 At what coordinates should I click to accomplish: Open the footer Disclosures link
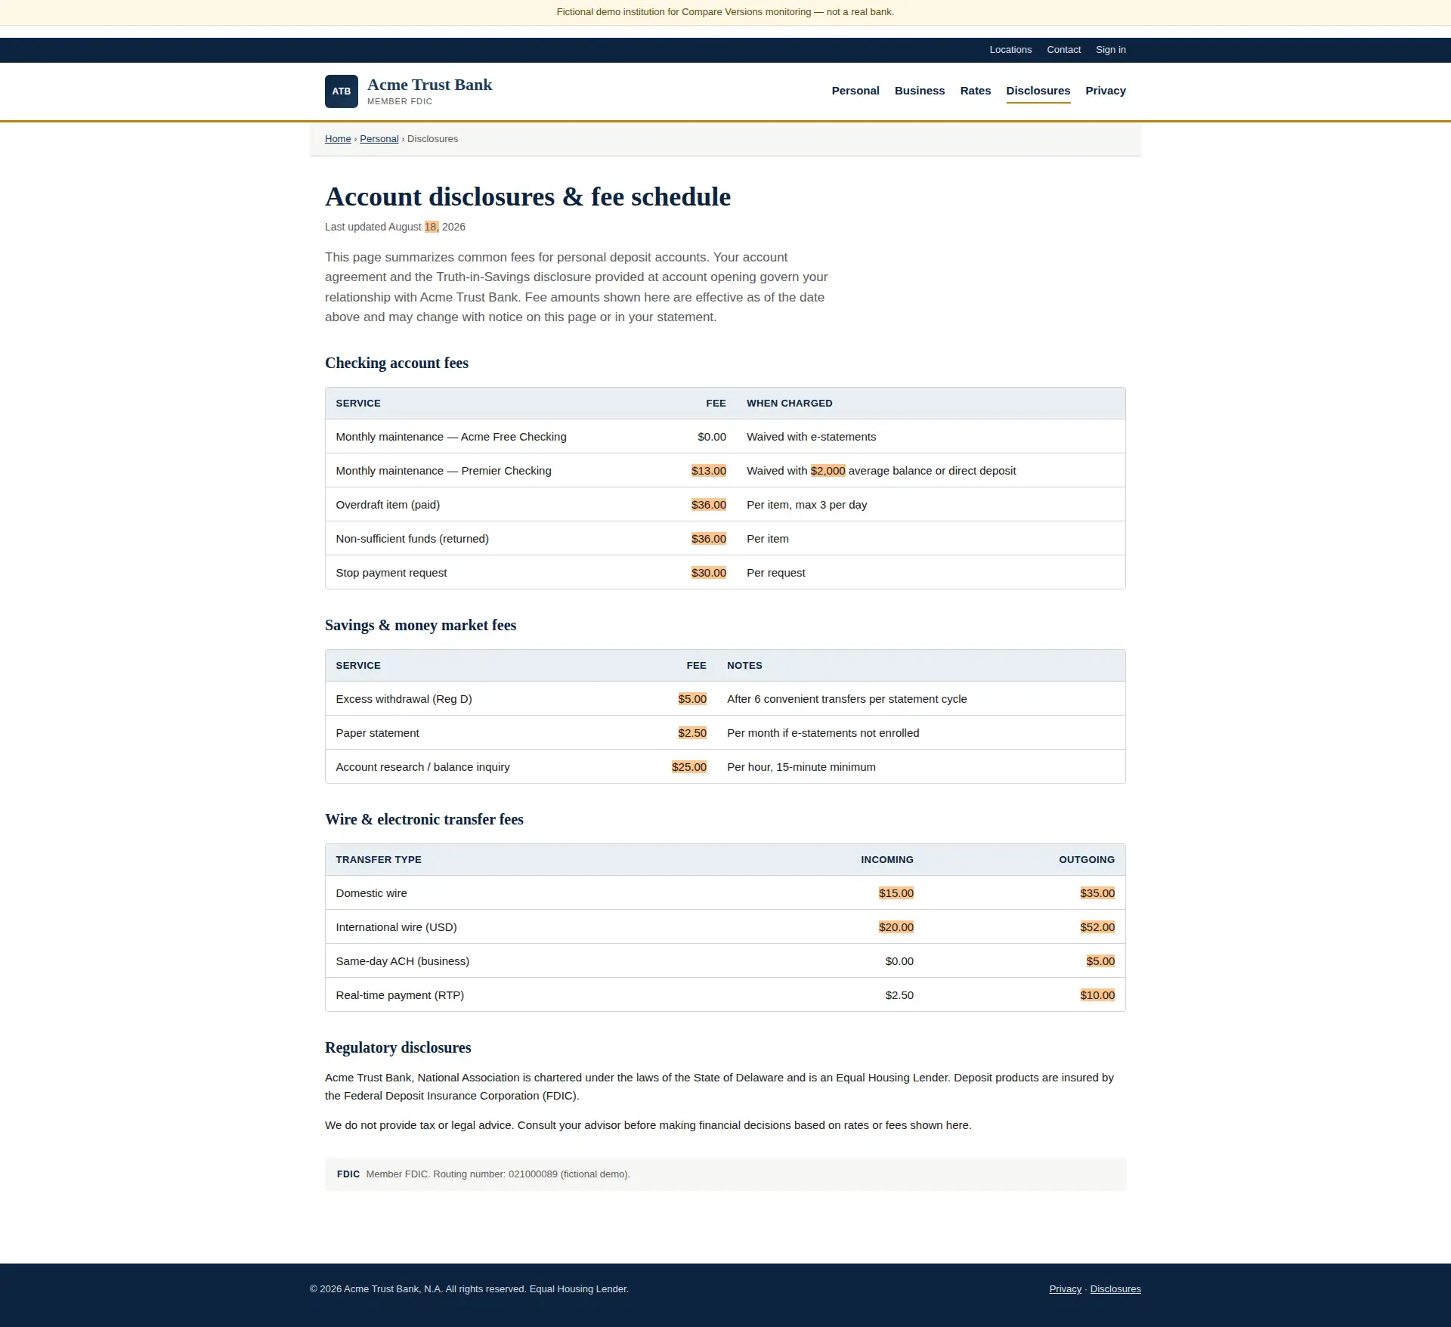[1115, 1289]
